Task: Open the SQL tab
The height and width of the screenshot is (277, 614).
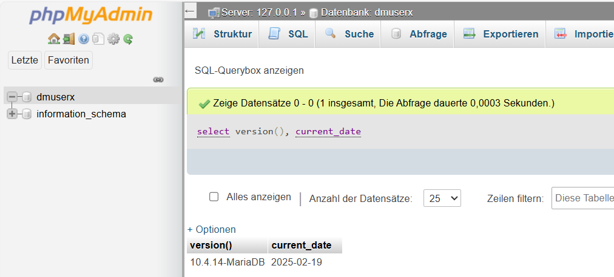Action: 287,34
